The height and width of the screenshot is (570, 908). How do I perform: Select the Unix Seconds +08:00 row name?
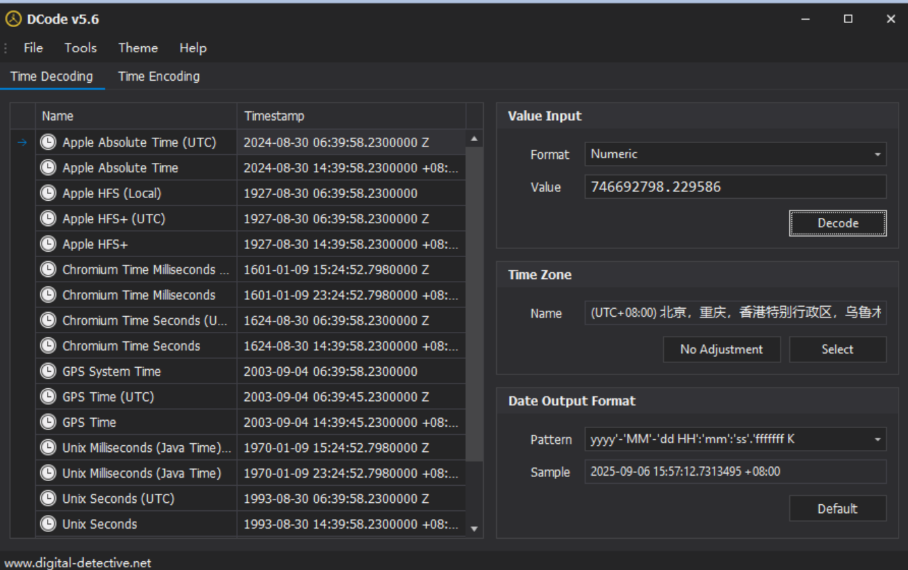click(100, 524)
